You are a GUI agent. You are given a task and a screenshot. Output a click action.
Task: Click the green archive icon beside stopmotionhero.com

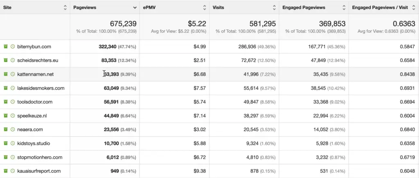coord(6,157)
